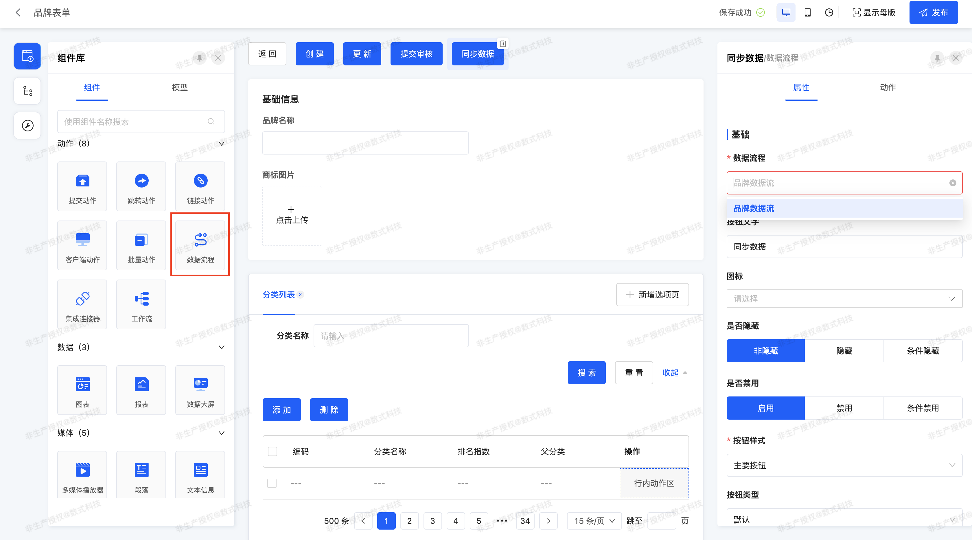Open the structure tree sidebar icon
Screen dimensions: 972x540
[27, 91]
